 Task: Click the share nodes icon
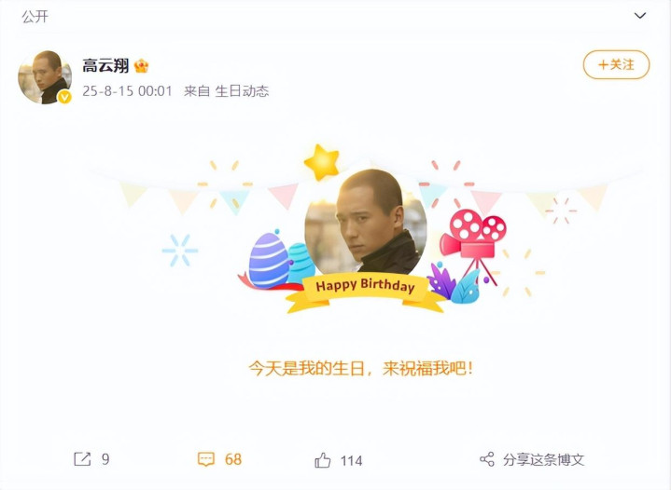(487, 459)
